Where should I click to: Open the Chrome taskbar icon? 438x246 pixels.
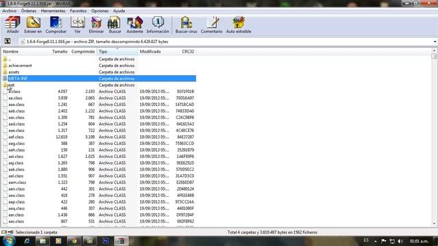[74, 241]
